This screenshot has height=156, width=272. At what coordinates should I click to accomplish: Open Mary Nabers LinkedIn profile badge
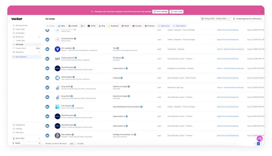[73, 134]
